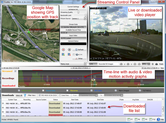The image size is (166, 123).
Task: Skip to start of video playback
Action: tap(121, 64)
